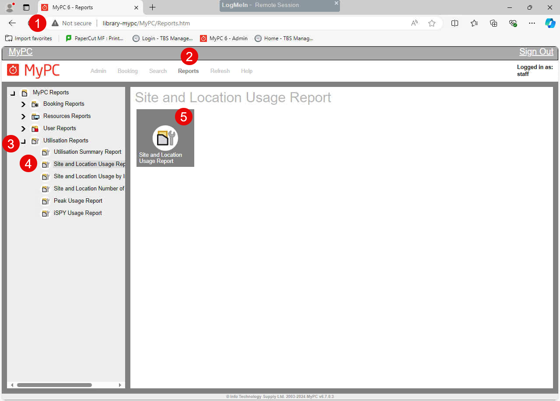The image size is (560, 401).
Task: Click the browser address bar URL
Action: point(146,23)
